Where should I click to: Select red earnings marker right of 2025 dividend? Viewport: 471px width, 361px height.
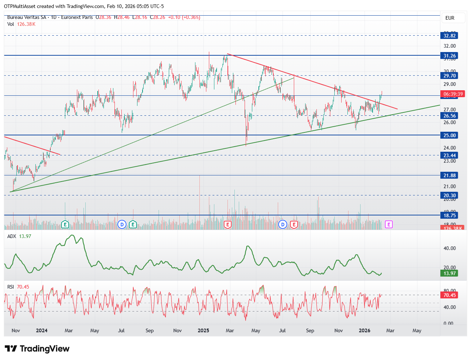coord(294,225)
